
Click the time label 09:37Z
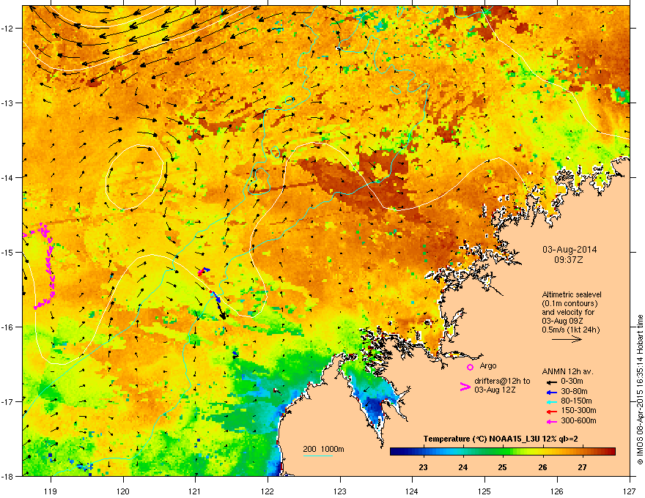point(569,260)
